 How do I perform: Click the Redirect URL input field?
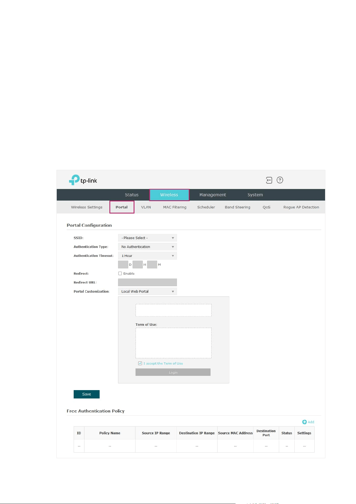(x=147, y=282)
